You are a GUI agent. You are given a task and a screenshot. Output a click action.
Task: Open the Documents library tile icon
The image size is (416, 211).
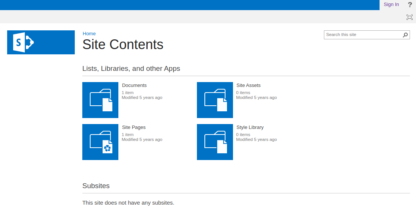click(100, 100)
